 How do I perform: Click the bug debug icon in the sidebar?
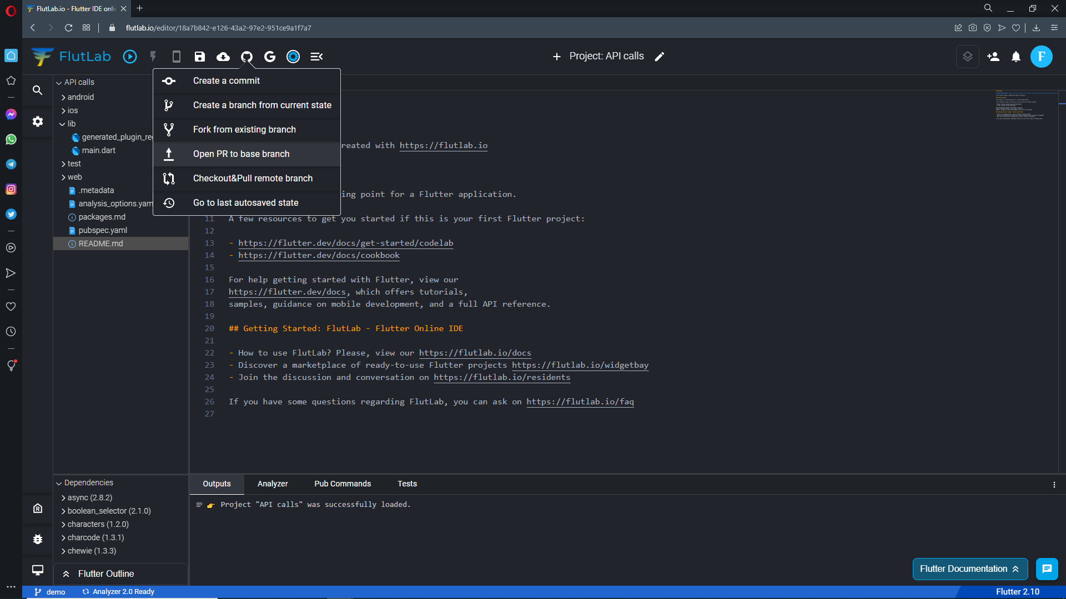[x=38, y=539]
